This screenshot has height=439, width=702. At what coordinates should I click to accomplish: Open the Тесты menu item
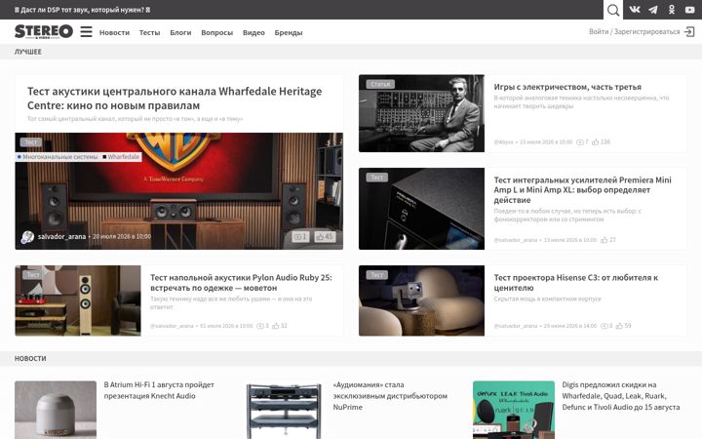149,32
